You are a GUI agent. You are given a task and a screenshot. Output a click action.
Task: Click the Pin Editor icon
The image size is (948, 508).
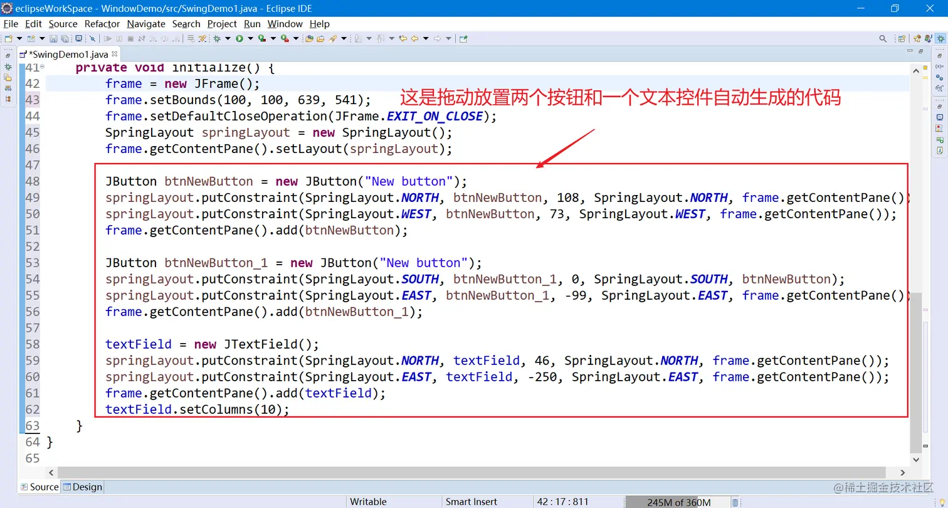(463, 38)
